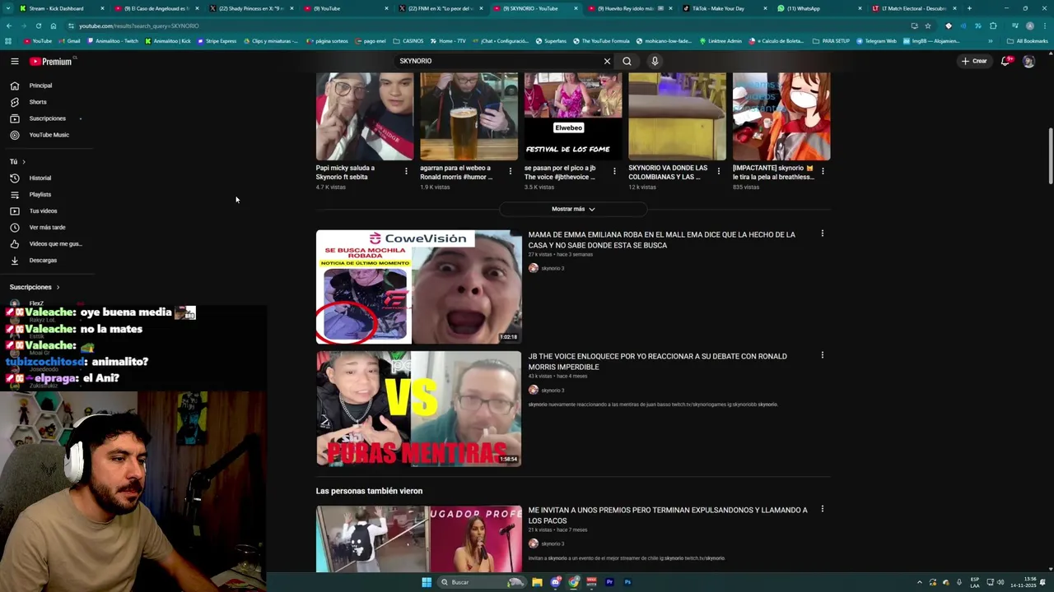Image resolution: width=1054 pixels, height=592 pixels.
Task: Click the Crear button
Action: point(974,61)
